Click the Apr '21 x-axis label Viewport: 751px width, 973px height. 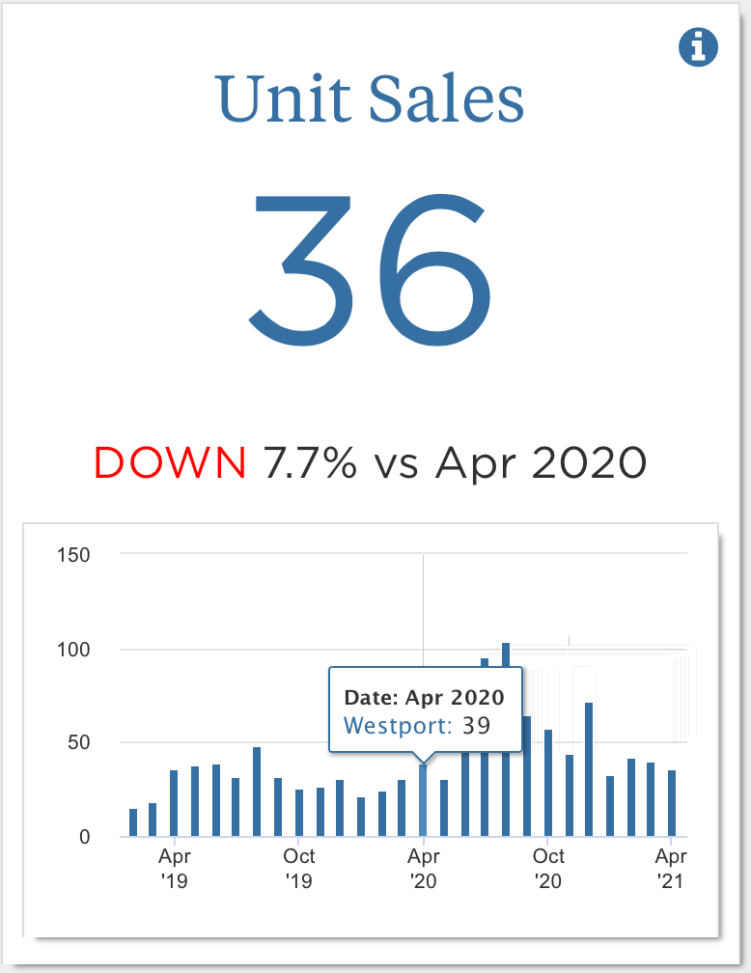pyautogui.click(x=672, y=868)
